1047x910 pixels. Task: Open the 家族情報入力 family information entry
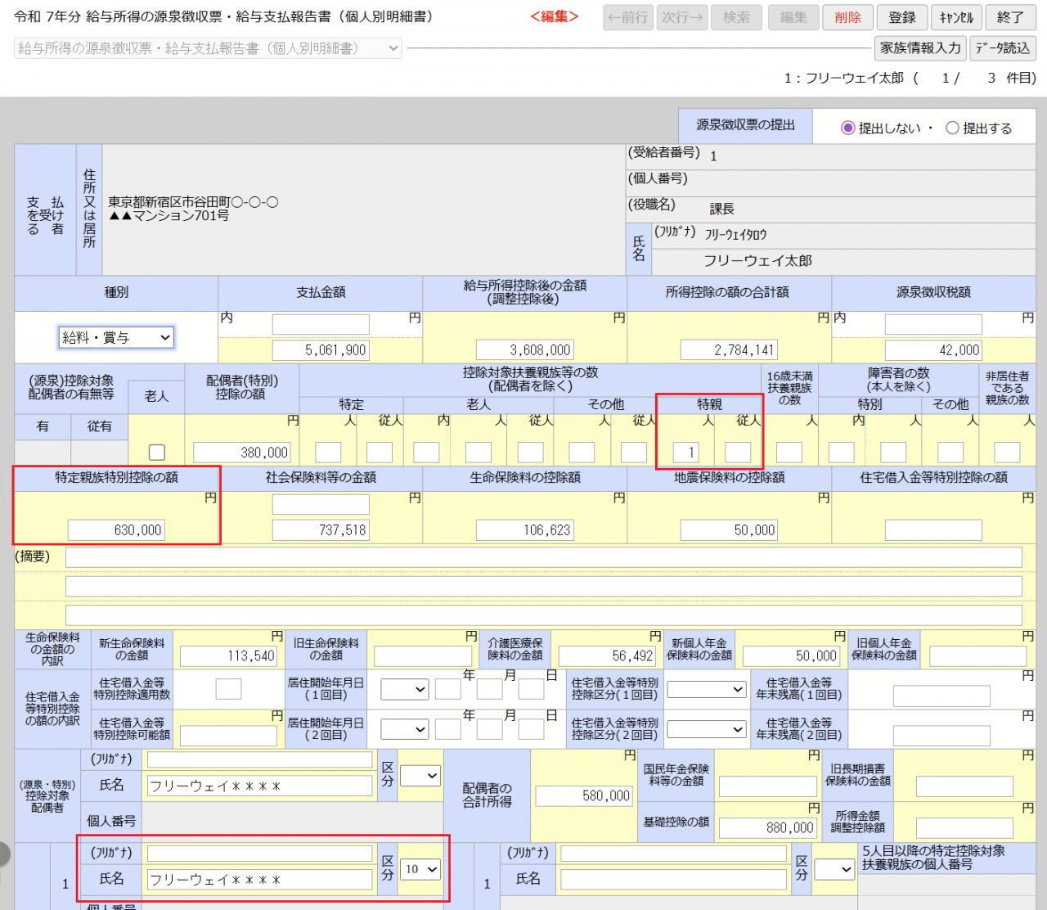(x=919, y=48)
